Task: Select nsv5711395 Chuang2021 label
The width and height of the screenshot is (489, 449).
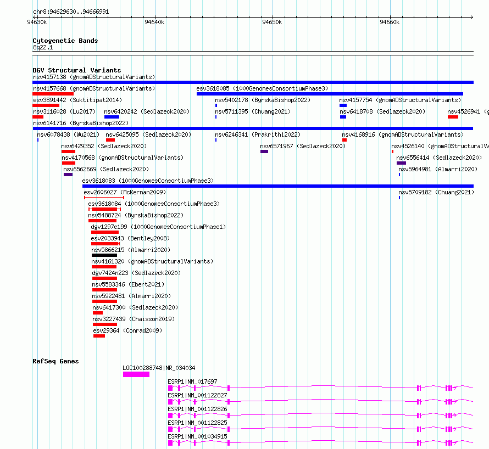Action: (253, 111)
